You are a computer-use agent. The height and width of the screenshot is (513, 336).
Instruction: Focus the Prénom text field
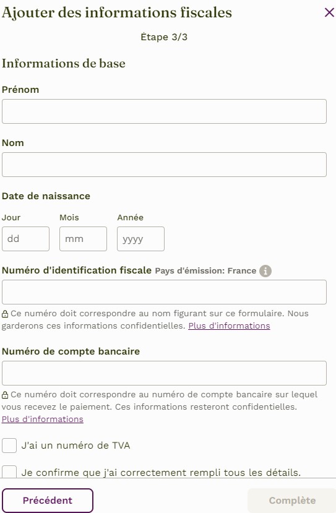click(164, 111)
